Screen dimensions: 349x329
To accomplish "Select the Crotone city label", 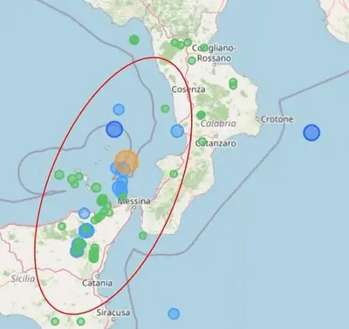I will (277, 119).
